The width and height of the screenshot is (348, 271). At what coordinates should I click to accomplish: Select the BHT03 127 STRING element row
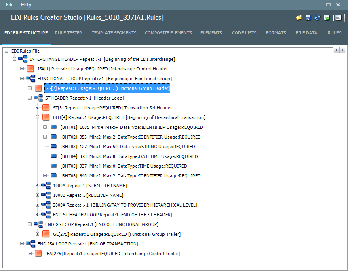tap(128, 147)
